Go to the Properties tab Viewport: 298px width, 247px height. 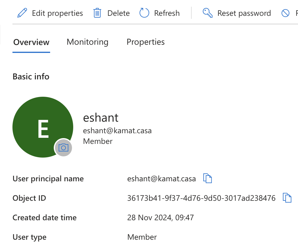[146, 42]
